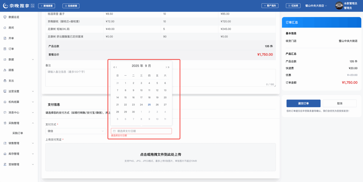Click the user avatar in top bar
The width and height of the screenshot is (363, 182).
pyautogui.click(x=339, y=5)
